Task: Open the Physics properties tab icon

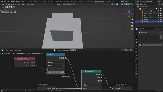Action: point(137,65)
